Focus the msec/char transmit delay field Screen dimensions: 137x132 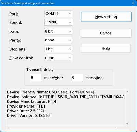(36, 78)
